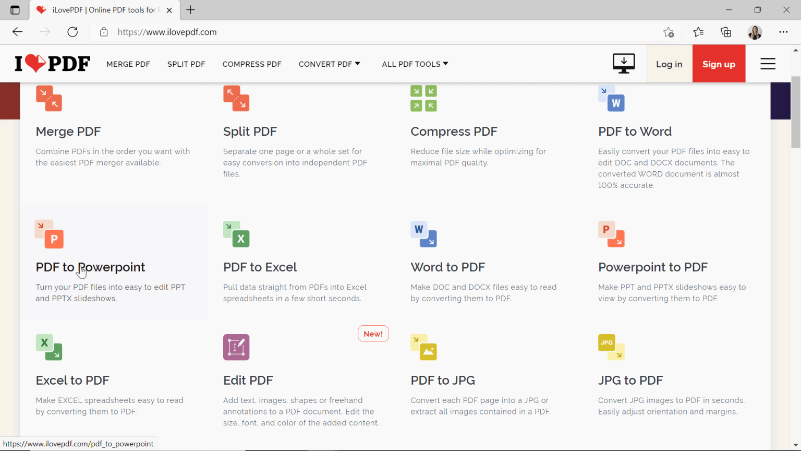Click the JPG to PDF tool icon
This screenshot has height=451, width=801.
click(611, 347)
